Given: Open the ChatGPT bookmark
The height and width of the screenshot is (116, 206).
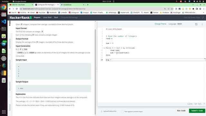Looking at the screenshot, I should pyautogui.click(x=135, y=13).
